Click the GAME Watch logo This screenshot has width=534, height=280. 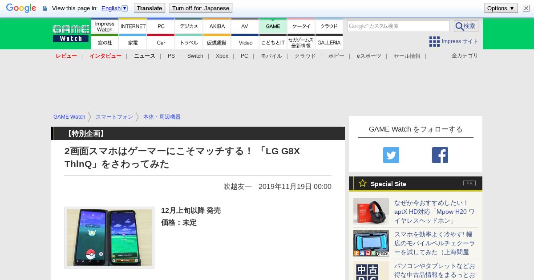coord(71,33)
